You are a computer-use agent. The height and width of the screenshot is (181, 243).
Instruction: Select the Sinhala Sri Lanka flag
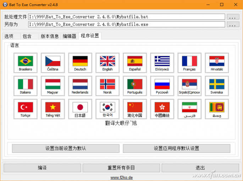(x=217, y=109)
